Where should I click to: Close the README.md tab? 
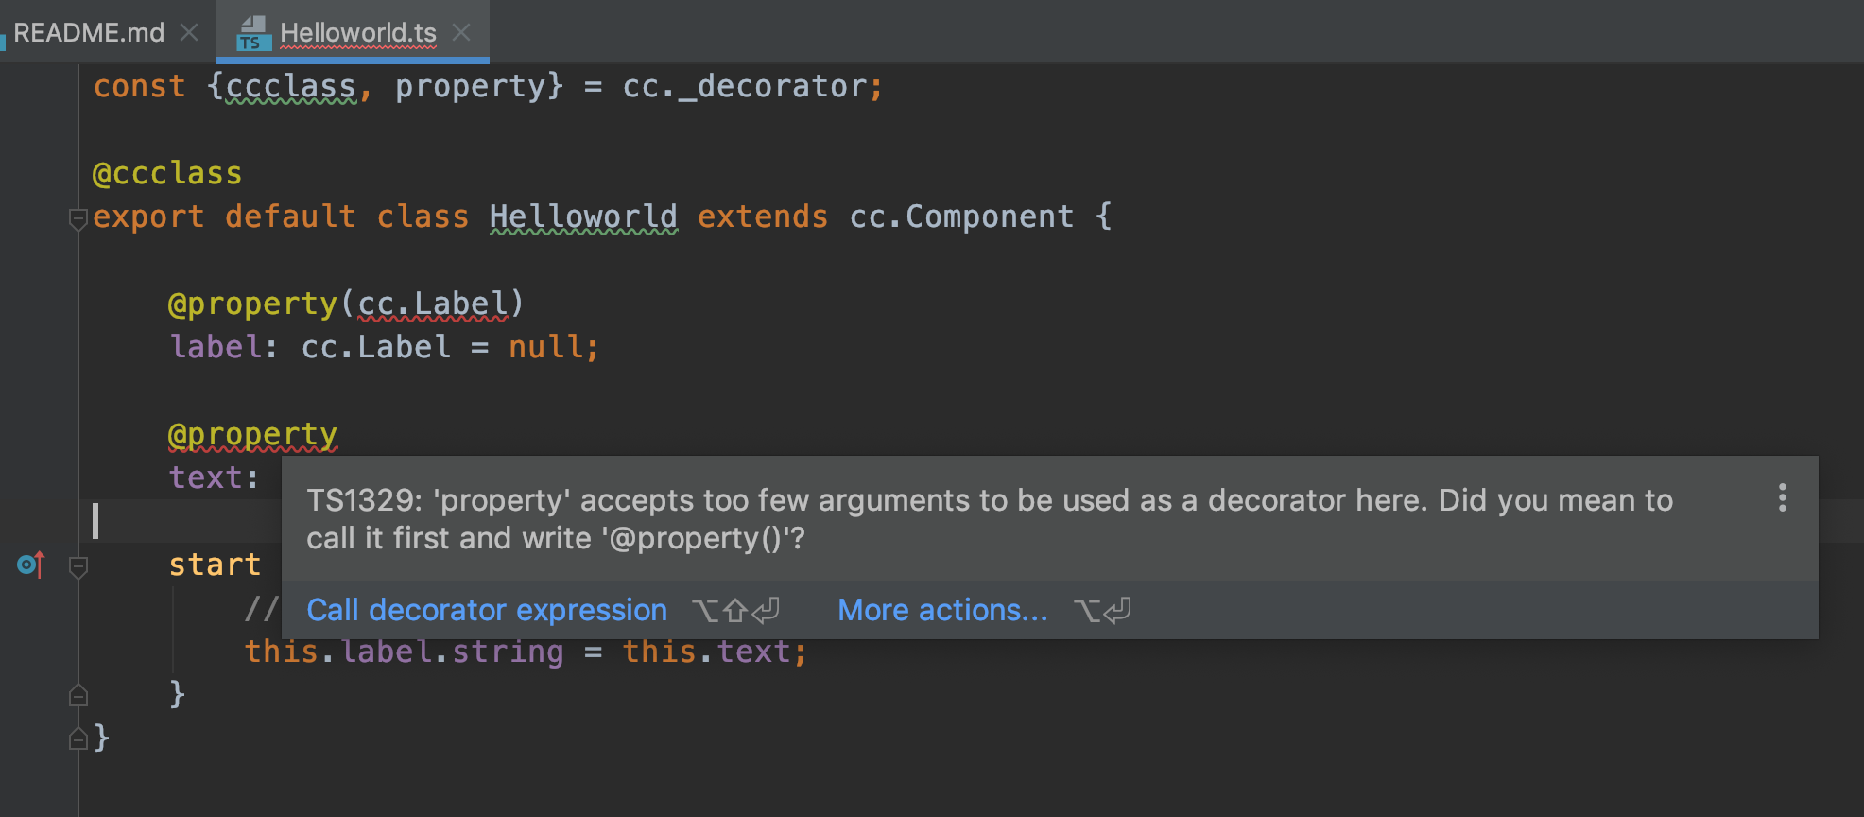189,33
